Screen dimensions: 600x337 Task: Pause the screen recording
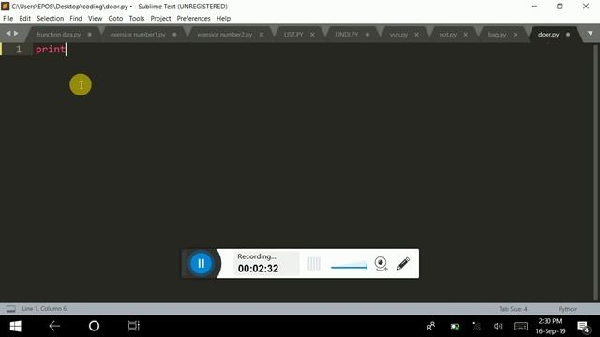coord(201,263)
